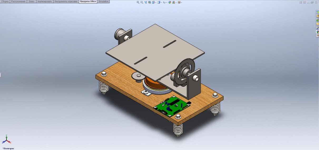Switch to the Simulation tab

coord(103,2)
